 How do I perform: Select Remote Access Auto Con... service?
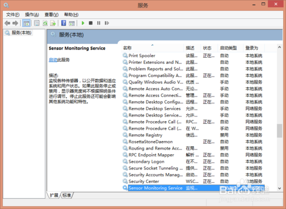[x=193, y=89]
